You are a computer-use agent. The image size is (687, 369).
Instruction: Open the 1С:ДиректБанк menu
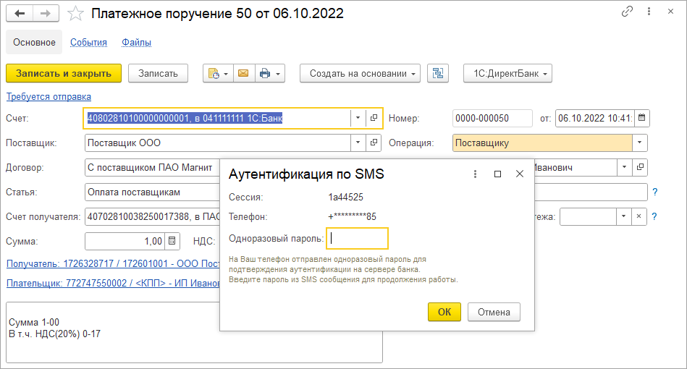click(507, 73)
